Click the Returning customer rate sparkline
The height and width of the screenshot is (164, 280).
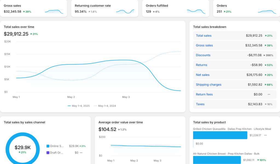(125, 11)
